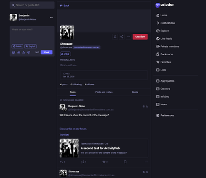The width and height of the screenshot is (206, 178).
Task: Open Favorites list
Action: tap(164, 62)
